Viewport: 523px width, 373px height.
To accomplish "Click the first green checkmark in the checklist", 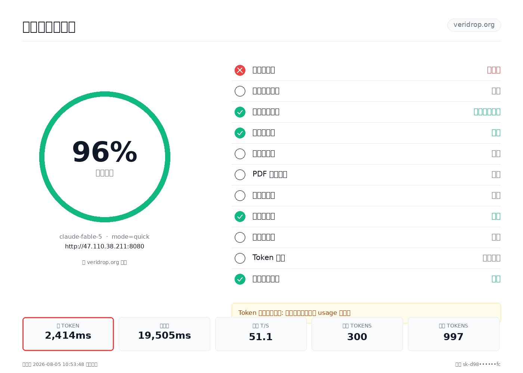I will coord(240,112).
